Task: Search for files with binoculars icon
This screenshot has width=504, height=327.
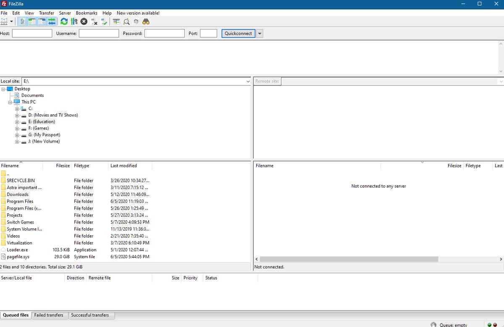Action: [146, 21]
